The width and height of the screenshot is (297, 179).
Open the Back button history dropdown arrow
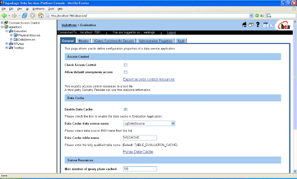click(9, 16)
